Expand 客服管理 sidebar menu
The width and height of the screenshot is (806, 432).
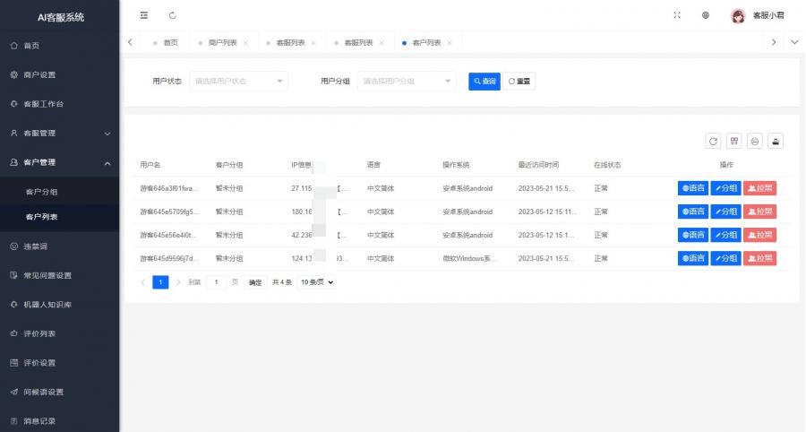point(60,134)
